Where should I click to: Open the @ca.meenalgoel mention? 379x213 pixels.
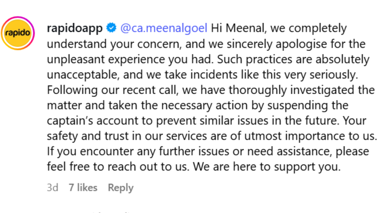point(164,28)
